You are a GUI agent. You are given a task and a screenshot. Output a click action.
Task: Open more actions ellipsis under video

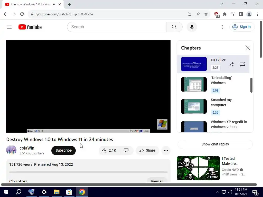point(166,150)
